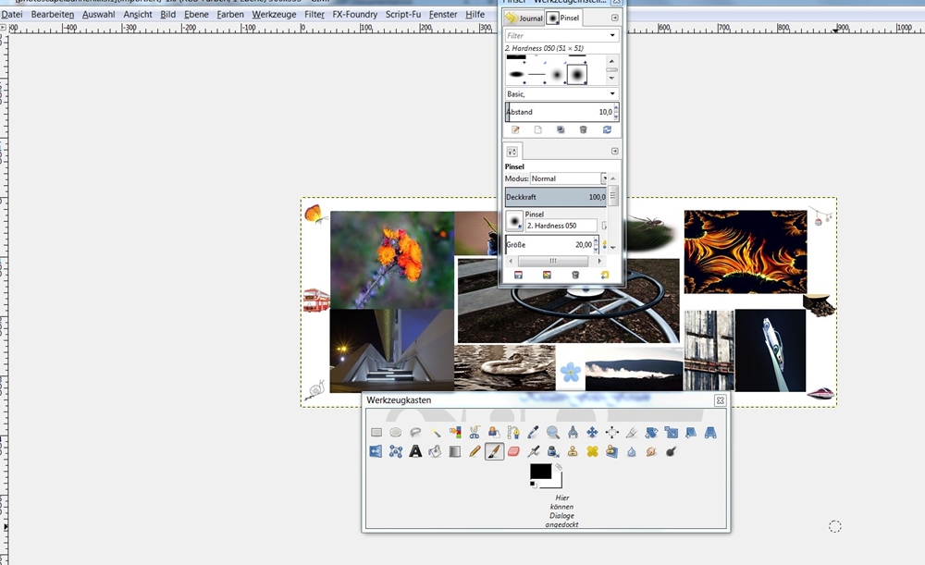Select the Crop tool
Image resolution: width=925 pixels, height=565 pixels.
pyautogui.click(x=632, y=432)
